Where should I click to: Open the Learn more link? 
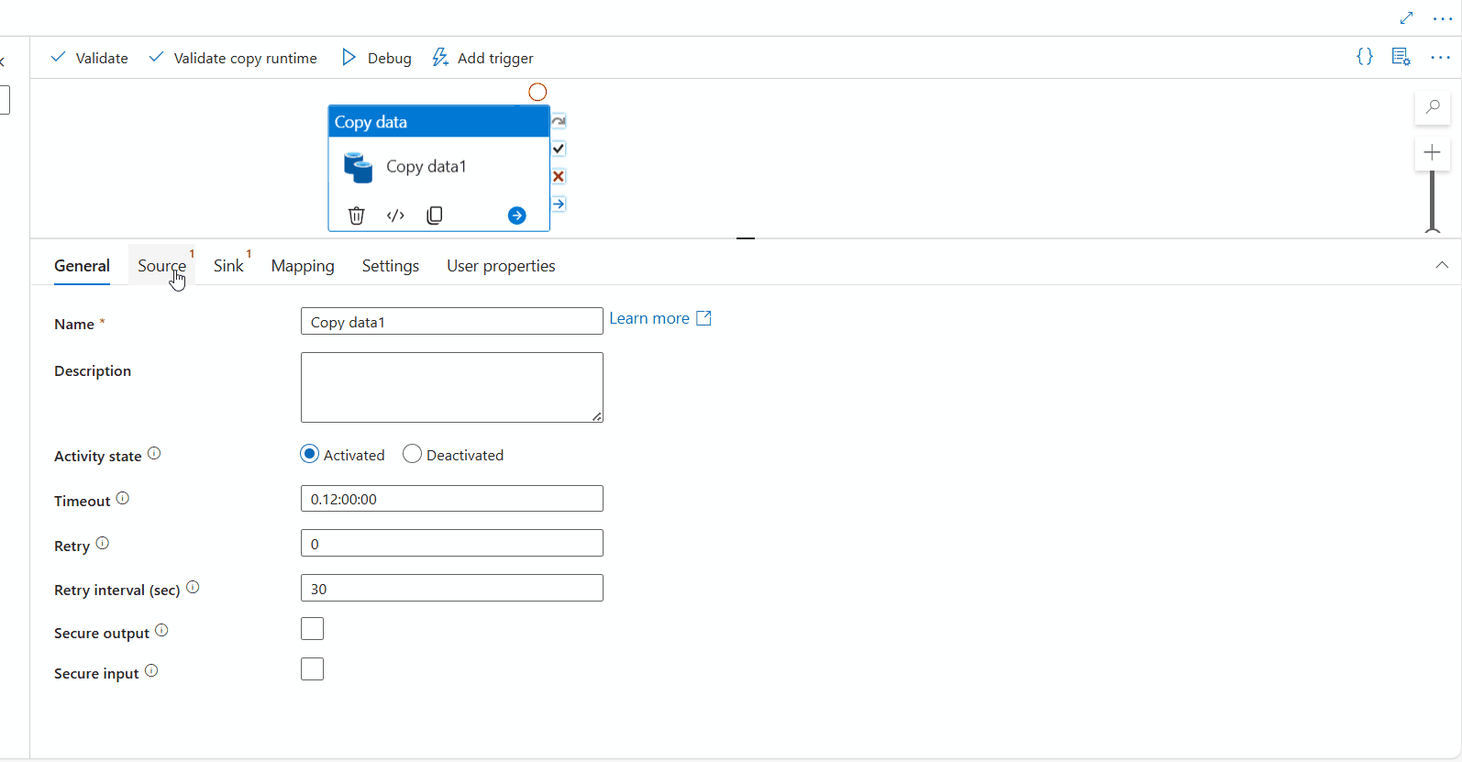[x=660, y=318]
